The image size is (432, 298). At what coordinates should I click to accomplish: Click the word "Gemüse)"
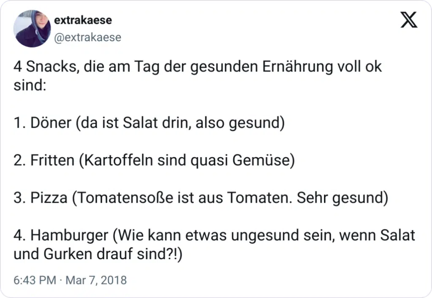coord(264,160)
